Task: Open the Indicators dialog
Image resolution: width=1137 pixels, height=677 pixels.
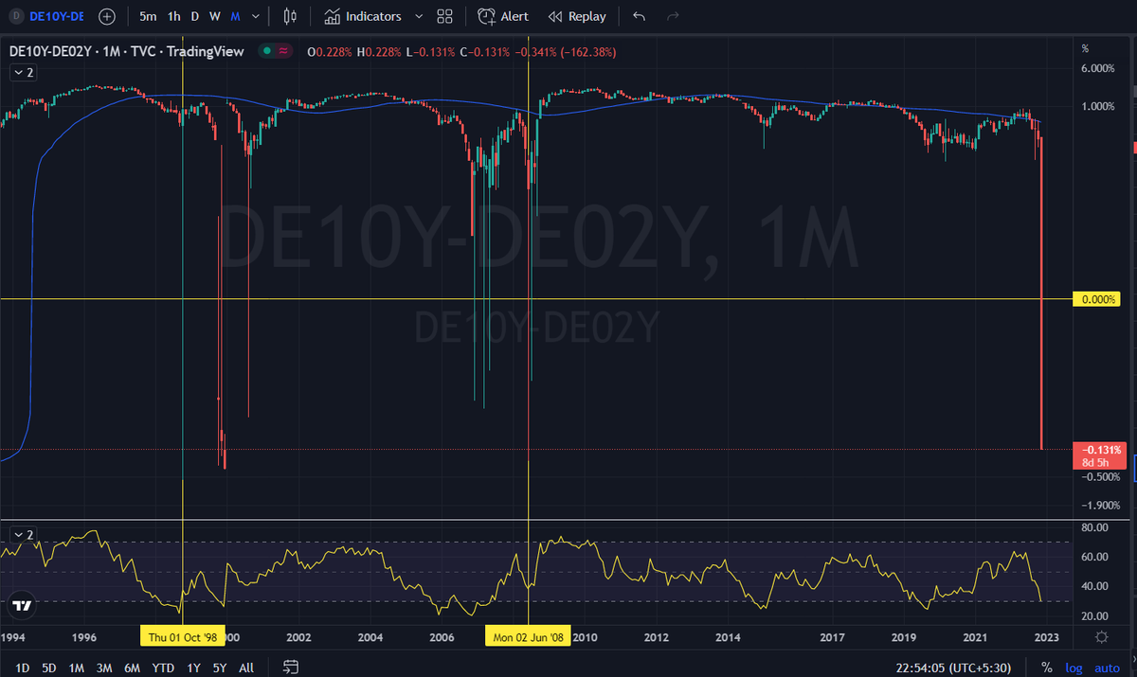Action: pyautogui.click(x=362, y=16)
